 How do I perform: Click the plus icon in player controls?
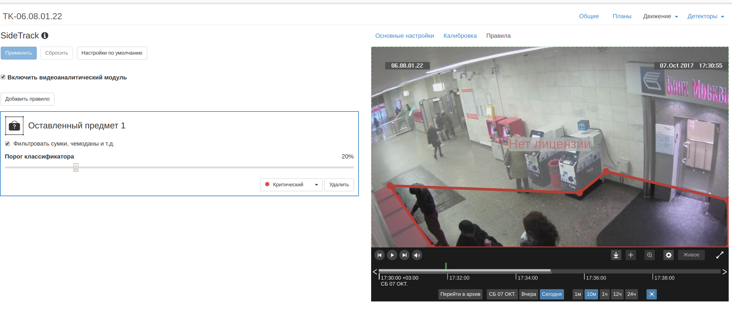pyautogui.click(x=631, y=255)
